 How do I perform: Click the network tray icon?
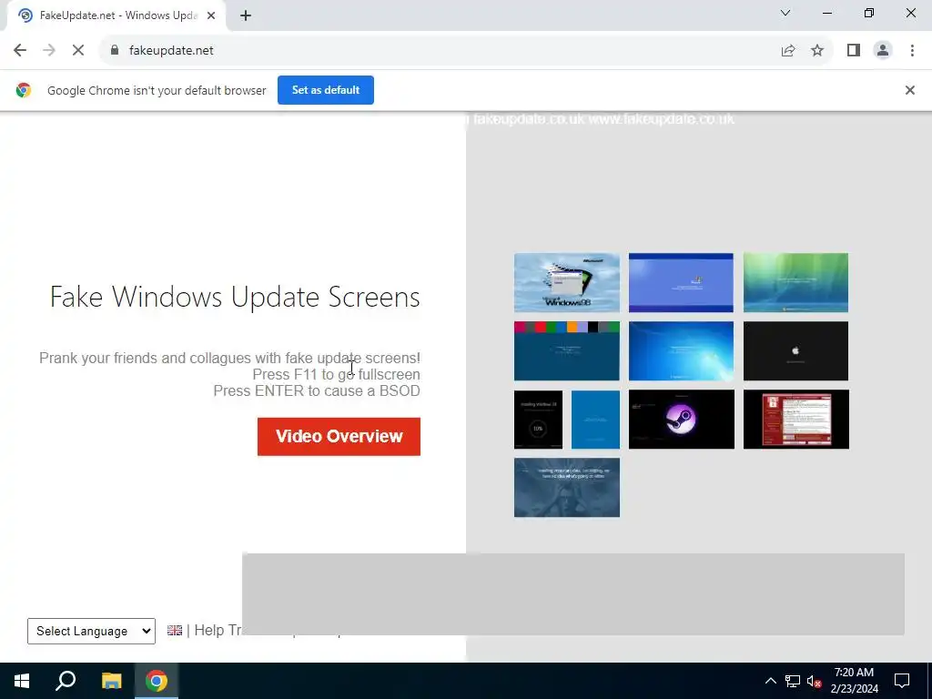point(793,681)
